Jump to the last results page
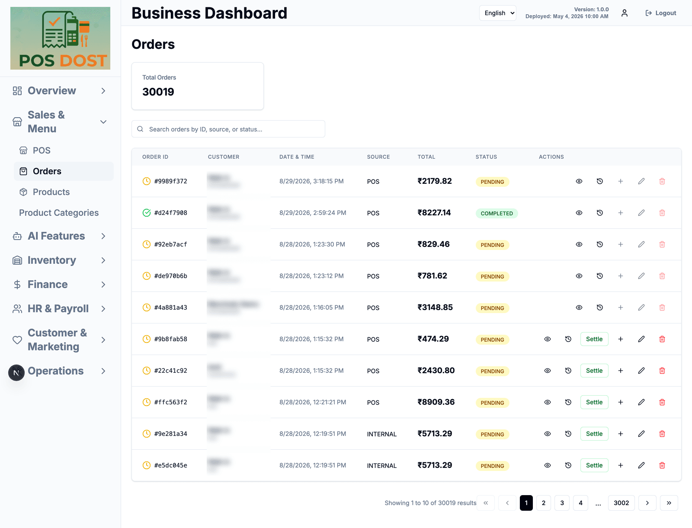This screenshot has width=692, height=528. (669, 503)
